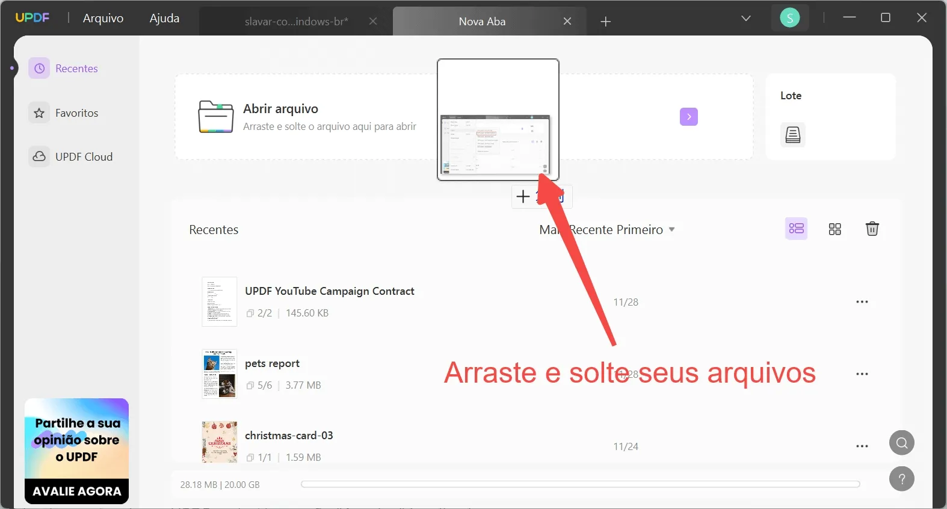The image size is (947, 509).
Task: Open the user account avatar S
Action: pyautogui.click(x=789, y=18)
